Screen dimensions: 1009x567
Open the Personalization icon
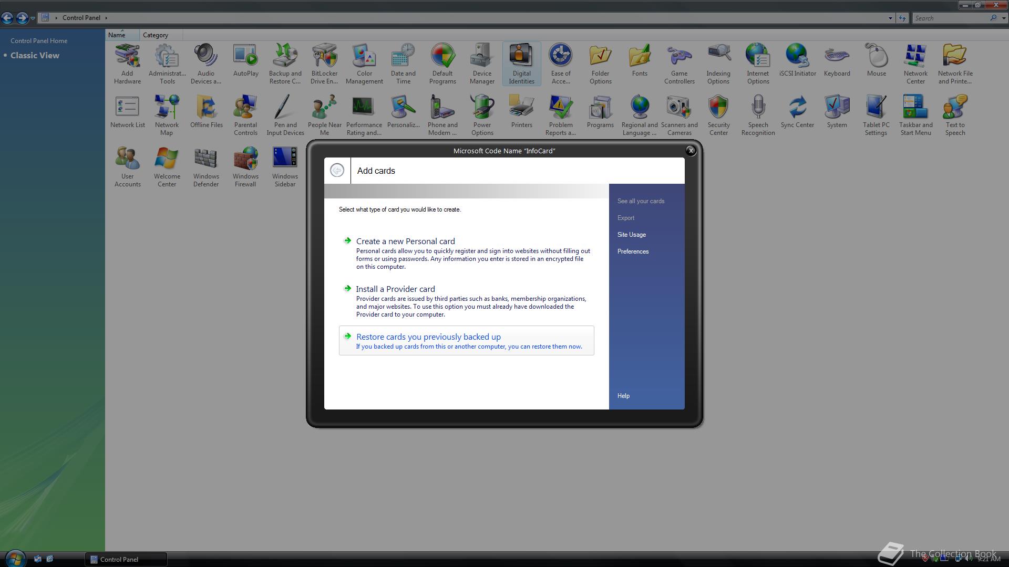pyautogui.click(x=403, y=112)
